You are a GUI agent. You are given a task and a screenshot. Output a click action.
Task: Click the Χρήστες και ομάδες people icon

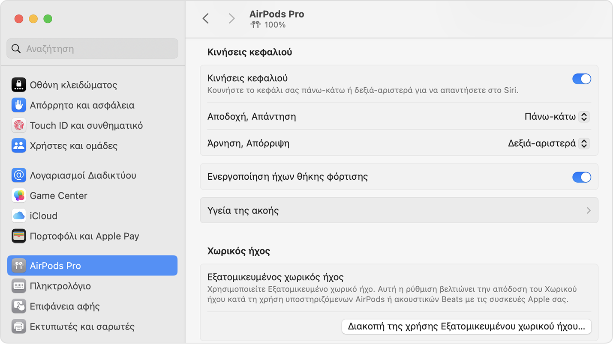tap(18, 145)
